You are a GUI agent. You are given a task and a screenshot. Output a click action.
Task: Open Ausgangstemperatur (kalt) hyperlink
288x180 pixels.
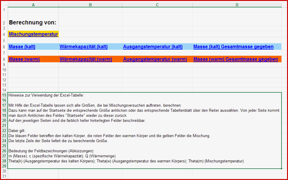tap(153, 46)
